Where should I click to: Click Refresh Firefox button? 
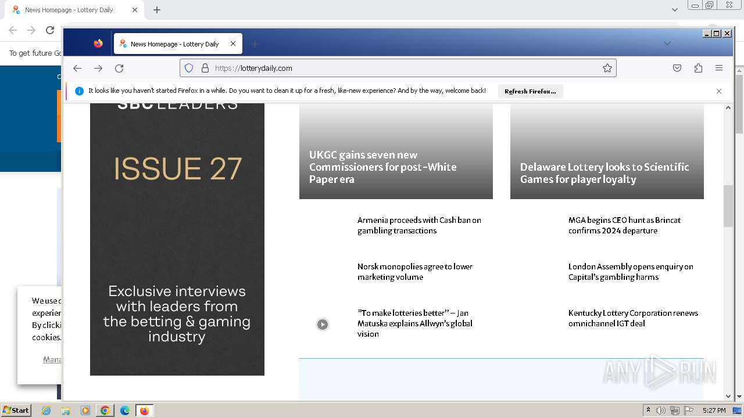point(530,91)
